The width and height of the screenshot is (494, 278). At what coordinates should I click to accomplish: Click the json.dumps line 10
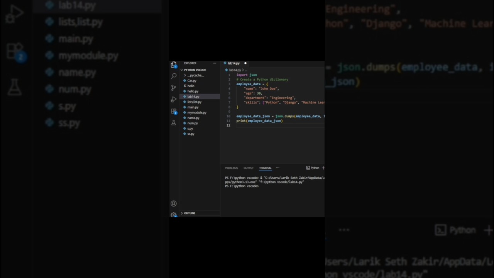point(281,116)
